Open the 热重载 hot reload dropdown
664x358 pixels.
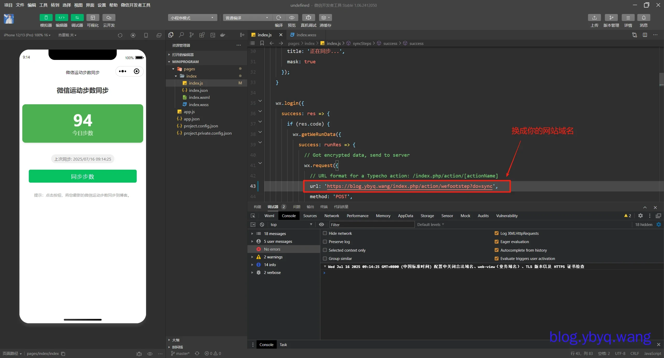[x=67, y=35]
